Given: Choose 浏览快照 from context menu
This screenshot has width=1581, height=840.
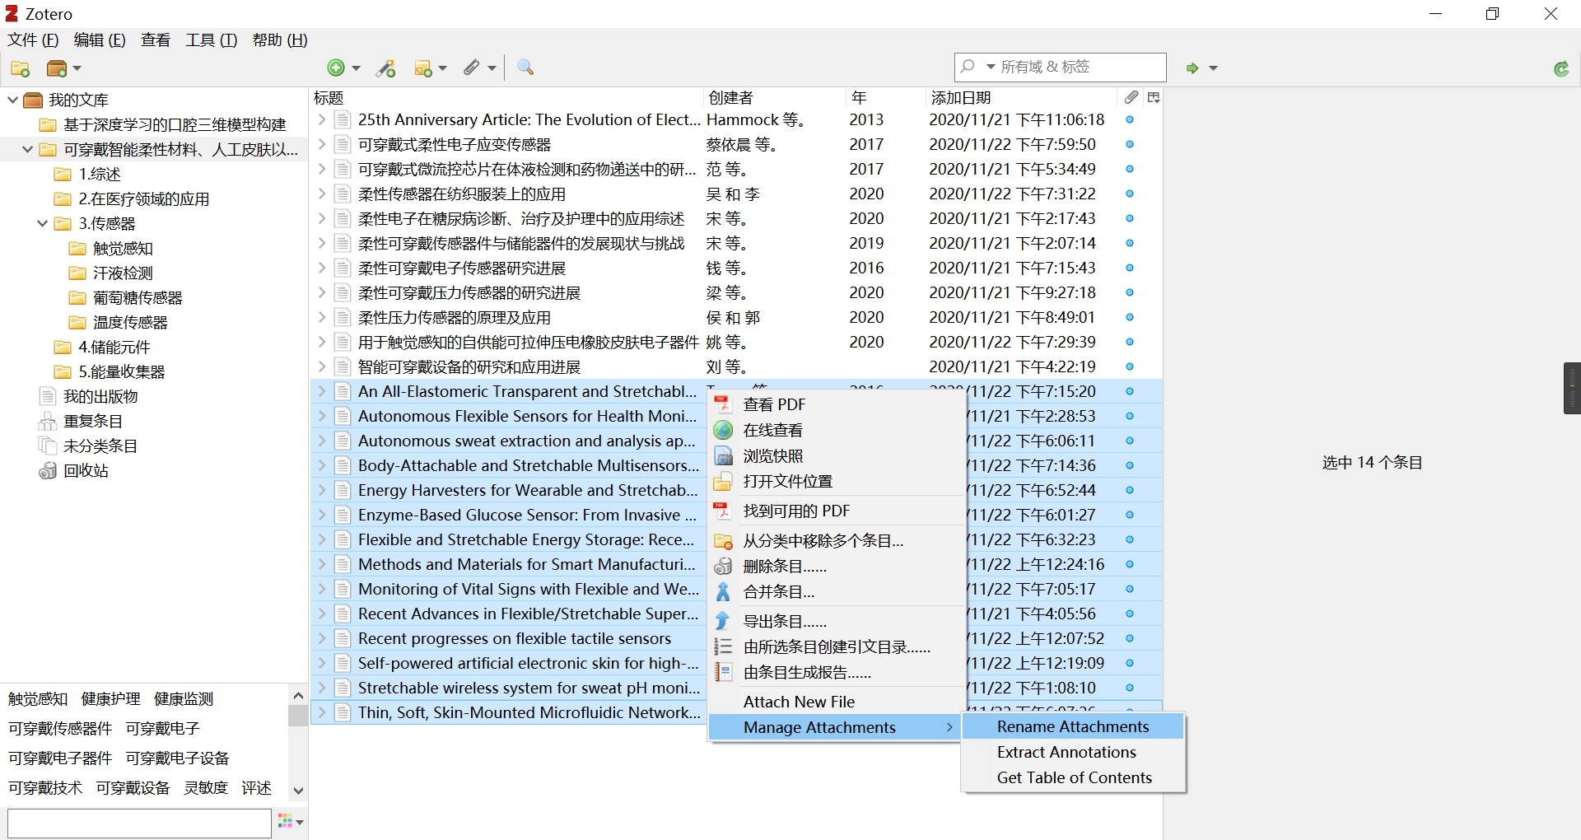Looking at the screenshot, I should point(837,455).
